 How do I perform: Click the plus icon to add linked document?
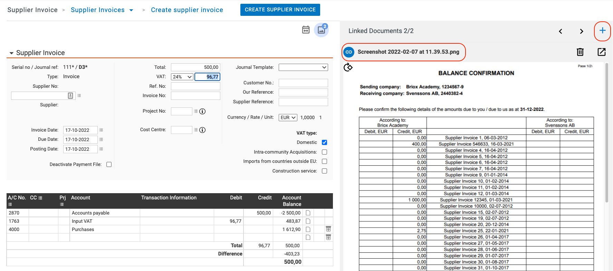click(602, 31)
